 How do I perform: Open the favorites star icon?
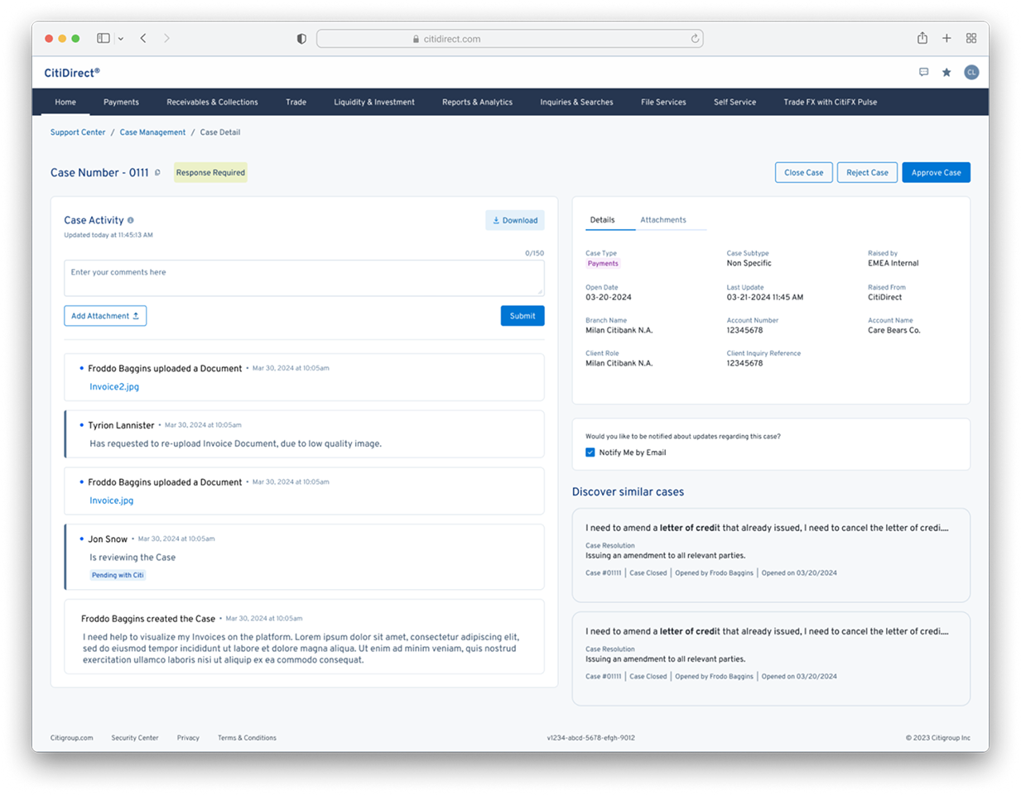(946, 72)
